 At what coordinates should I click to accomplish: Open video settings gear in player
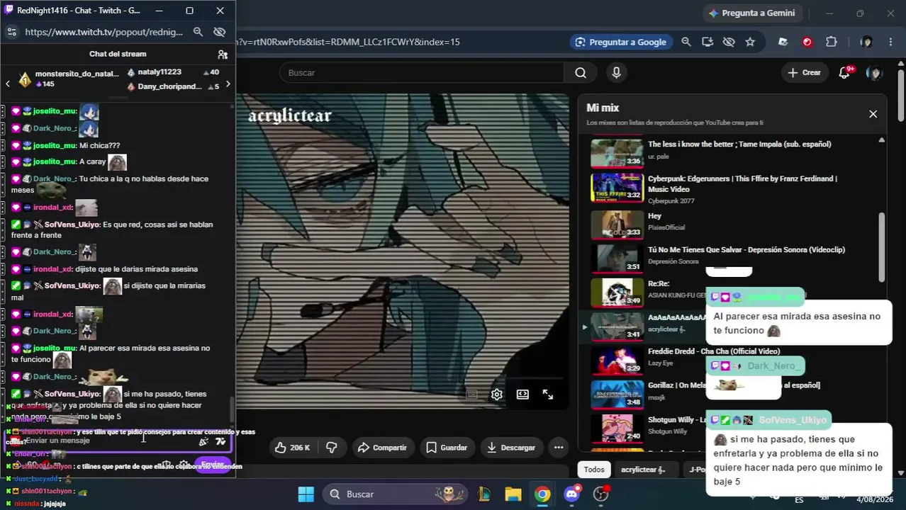pyautogui.click(x=497, y=395)
